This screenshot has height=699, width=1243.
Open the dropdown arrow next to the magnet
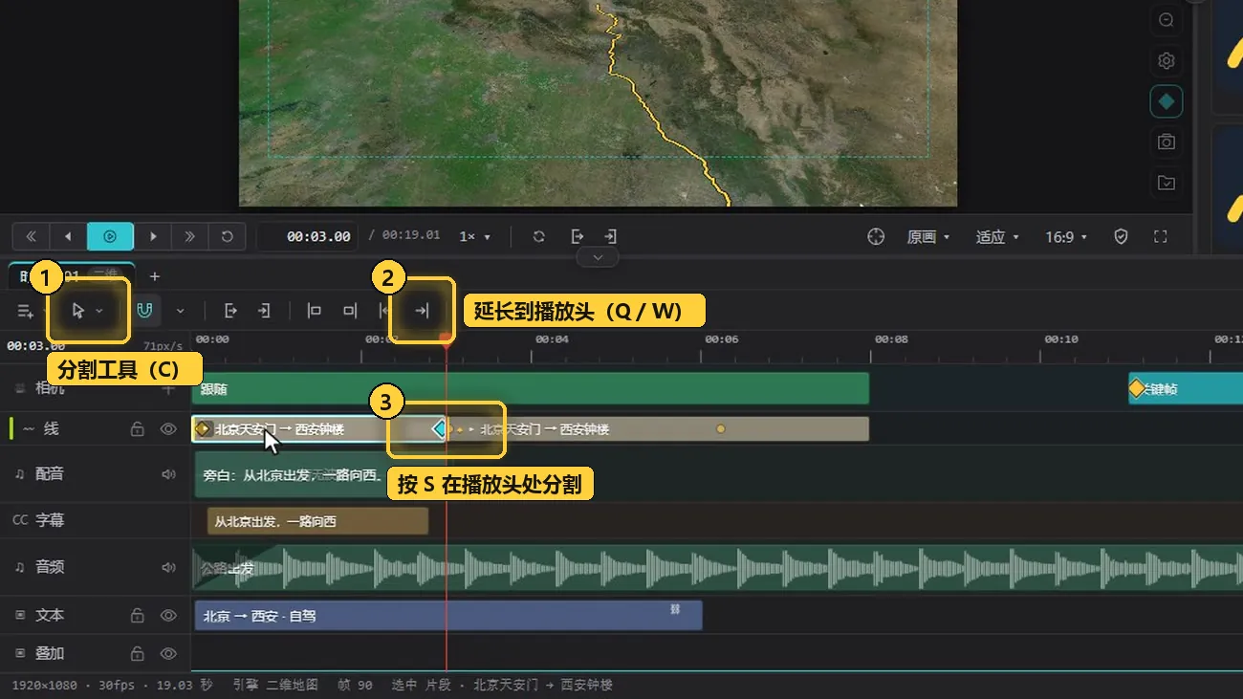(180, 311)
